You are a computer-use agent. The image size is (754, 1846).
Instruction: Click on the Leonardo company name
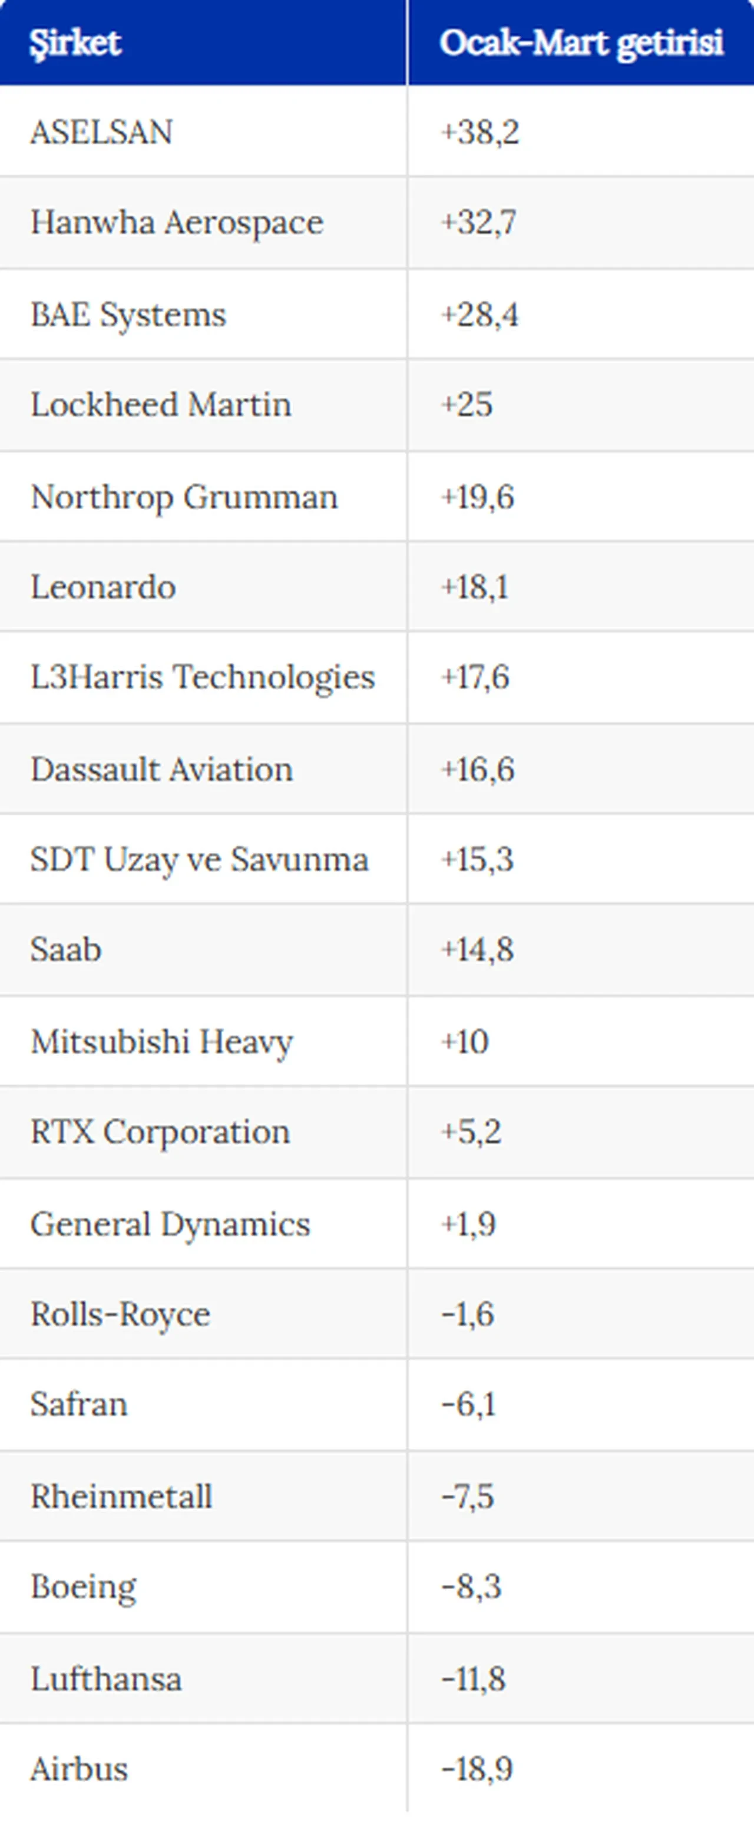coord(103,587)
